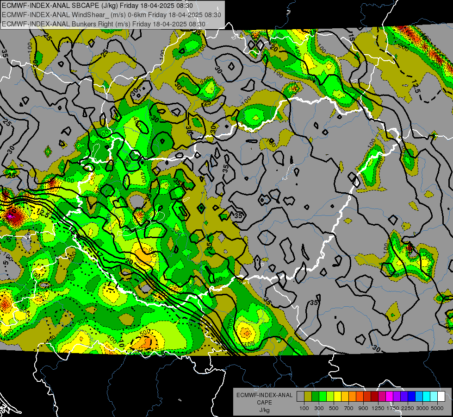Click the 1250 label under color scale

pos(378,408)
